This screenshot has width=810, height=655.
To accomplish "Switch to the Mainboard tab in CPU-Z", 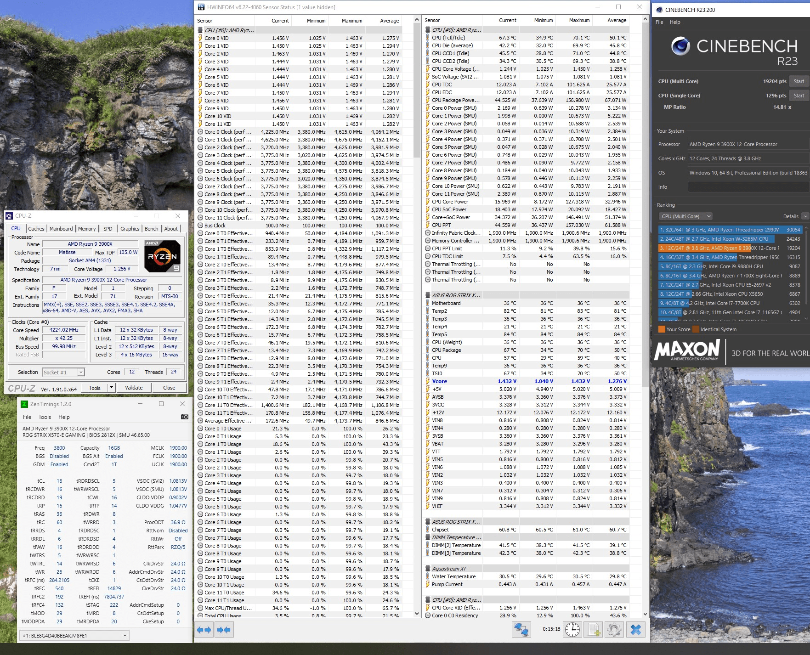I will 61,229.
